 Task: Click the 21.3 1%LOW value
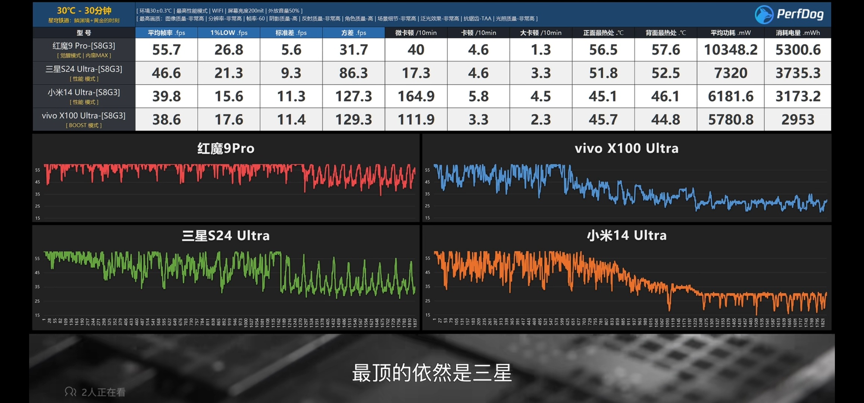point(229,73)
